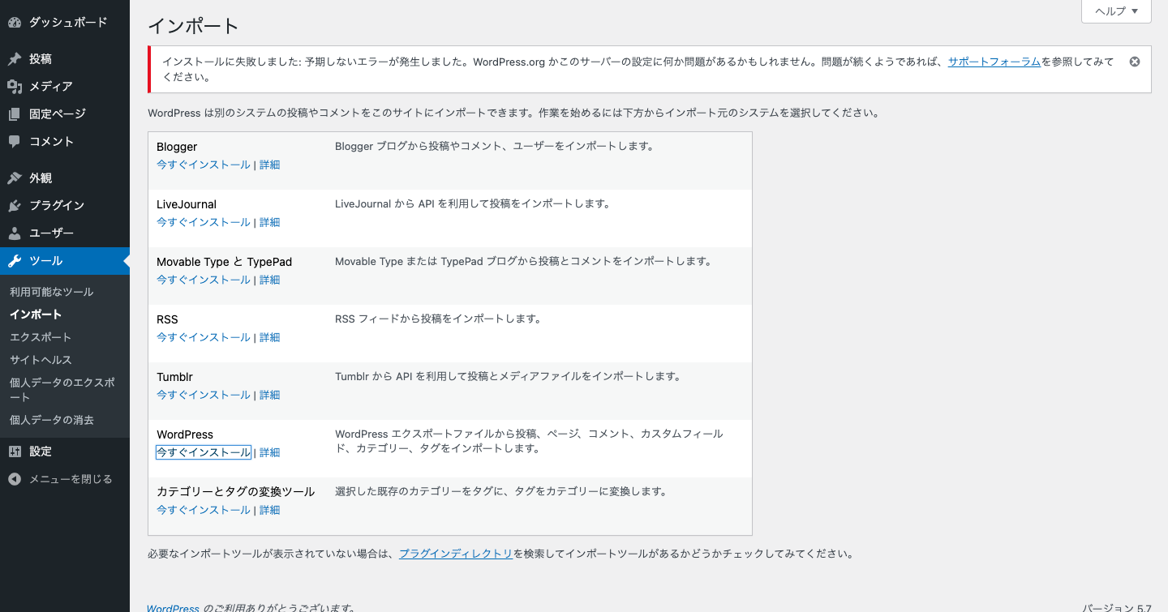Click the Tumblr importer name
The width and height of the screenshot is (1168, 612).
174,377
